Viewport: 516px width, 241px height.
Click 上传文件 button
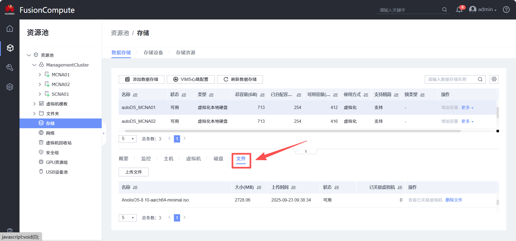click(134, 172)
